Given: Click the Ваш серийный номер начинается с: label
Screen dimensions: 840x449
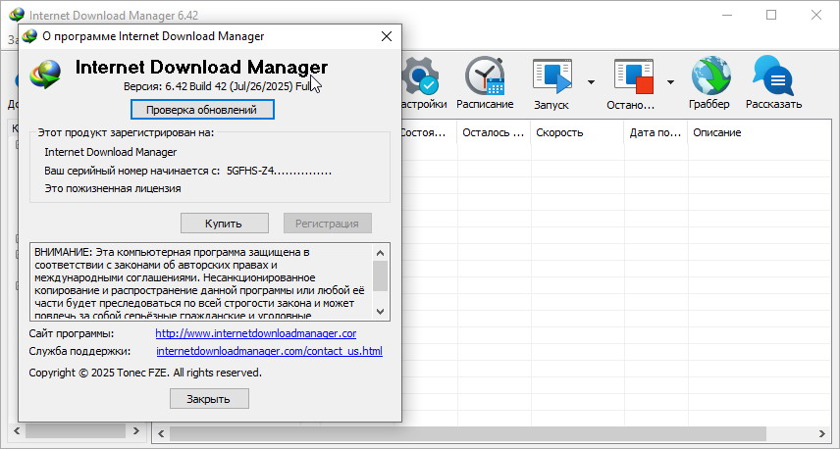Looking at the screenshot, I should (131, 172).
